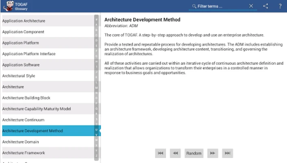Click the magnifier search icon
Image resolution: width=287 pixels, height=163 pixels.
(x=194, y=6)
